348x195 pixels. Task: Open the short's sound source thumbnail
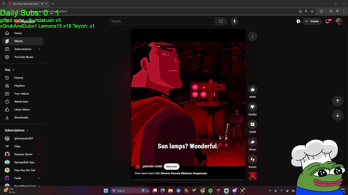pyautogui.click(x=253, y=176)
